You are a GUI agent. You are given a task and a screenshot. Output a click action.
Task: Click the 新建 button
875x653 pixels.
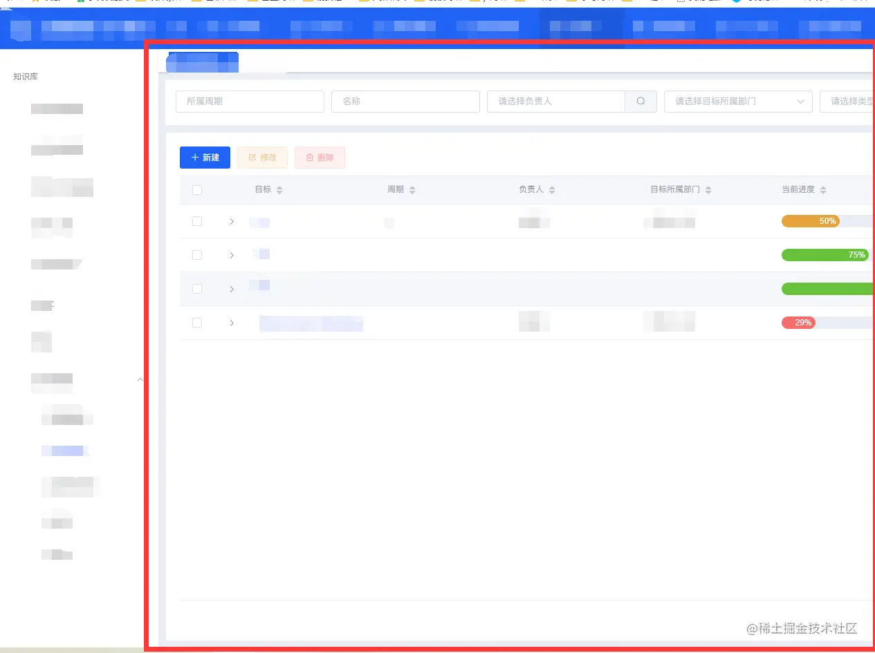coord(205,158)
